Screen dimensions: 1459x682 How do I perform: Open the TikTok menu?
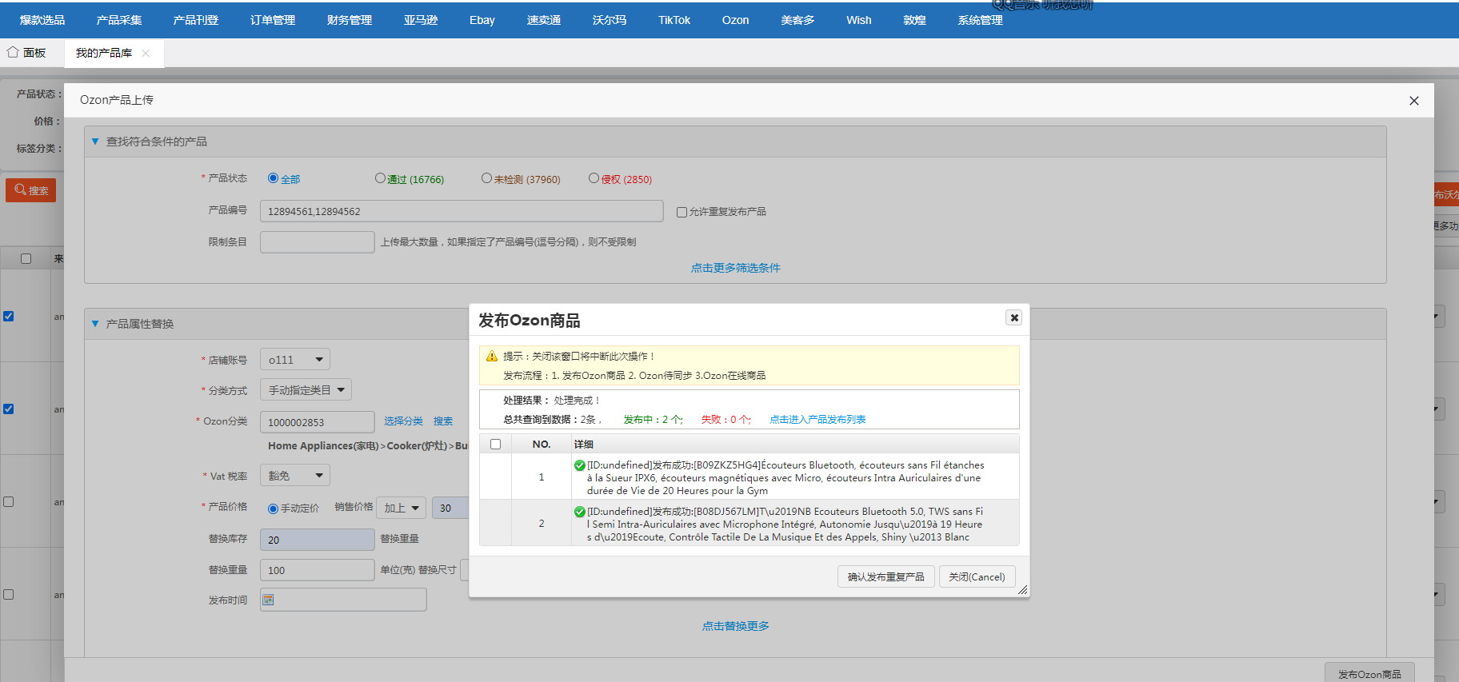[674, 20]
